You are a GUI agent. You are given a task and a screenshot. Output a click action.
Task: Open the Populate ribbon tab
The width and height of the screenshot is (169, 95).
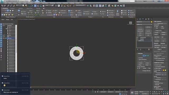pos(38,8)
